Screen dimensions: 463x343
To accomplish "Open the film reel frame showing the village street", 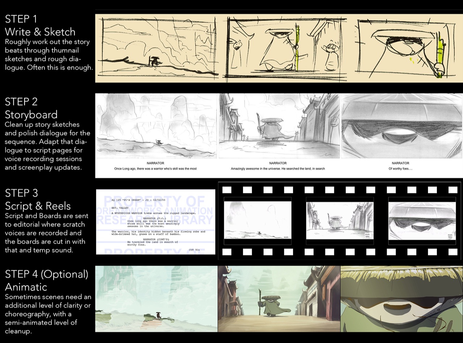I will pyautogui.click(x=340, y=220).
